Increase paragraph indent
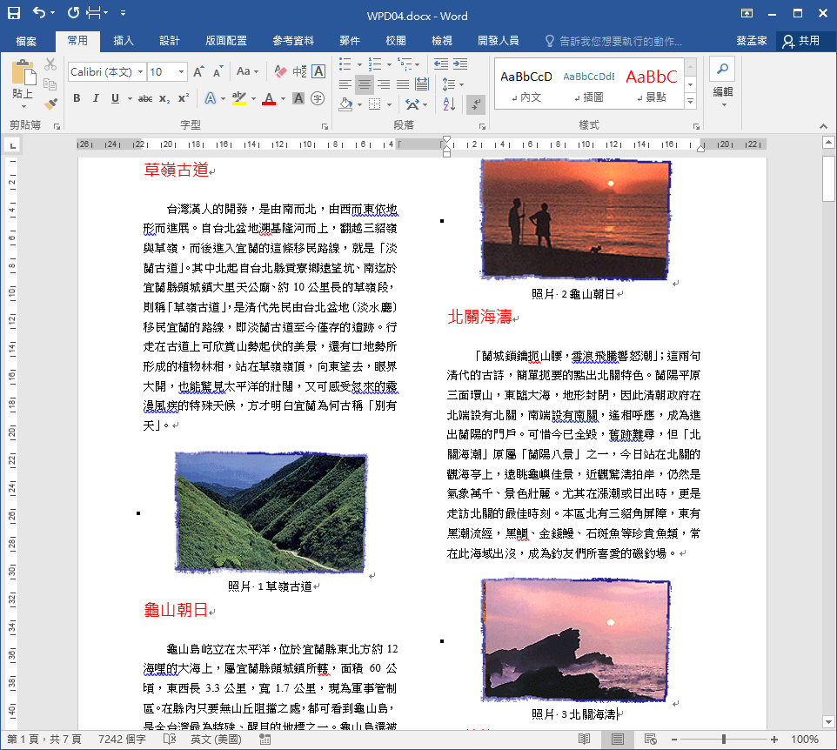 pos(460,64)
